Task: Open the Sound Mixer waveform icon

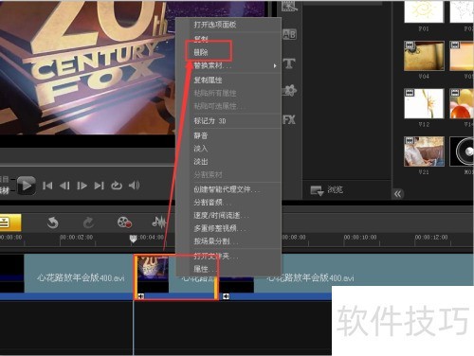Action: [158, 222]
